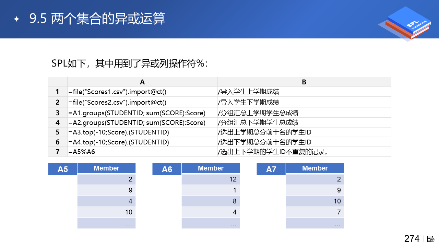Click the page number 274
This screenshot has height=247, width=439.
(412, 239)
